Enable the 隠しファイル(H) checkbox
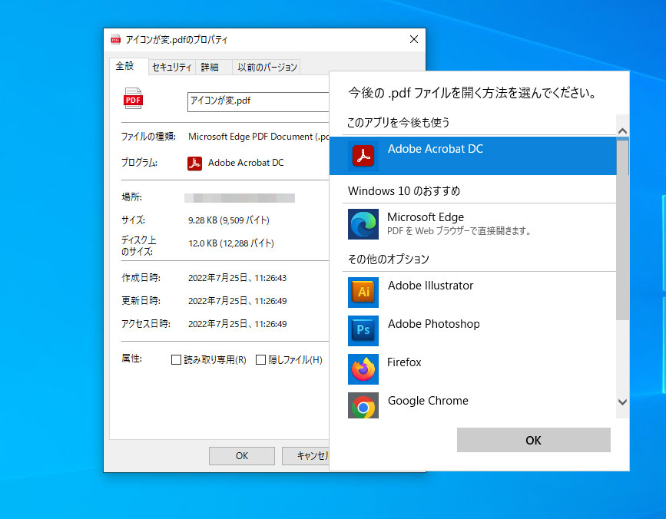 (261, 360)
